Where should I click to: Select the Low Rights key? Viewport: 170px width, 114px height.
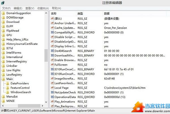click(13, 70)
